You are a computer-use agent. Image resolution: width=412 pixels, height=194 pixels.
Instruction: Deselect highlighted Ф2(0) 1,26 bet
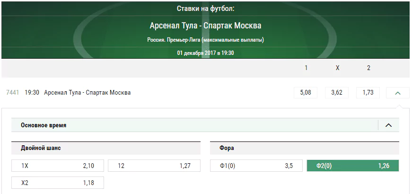(x=353, y=166)
